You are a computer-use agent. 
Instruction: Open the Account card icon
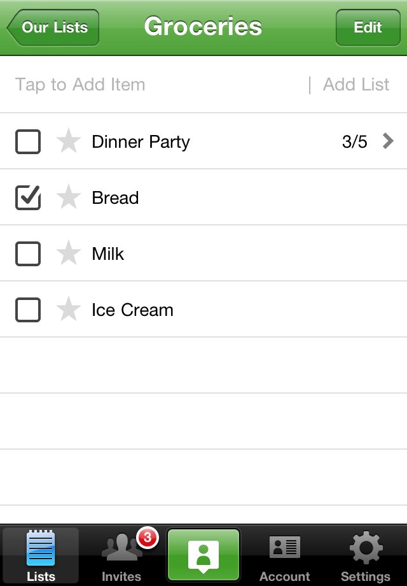pyautogui.click(x=285, y=547)
